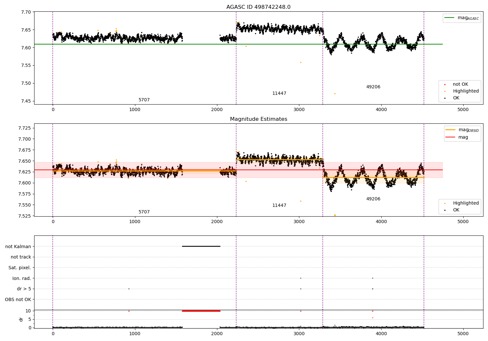Click the '5707' label in top plot
The height and width of the screenshot is (341, 488).
(x=144, y=100)
